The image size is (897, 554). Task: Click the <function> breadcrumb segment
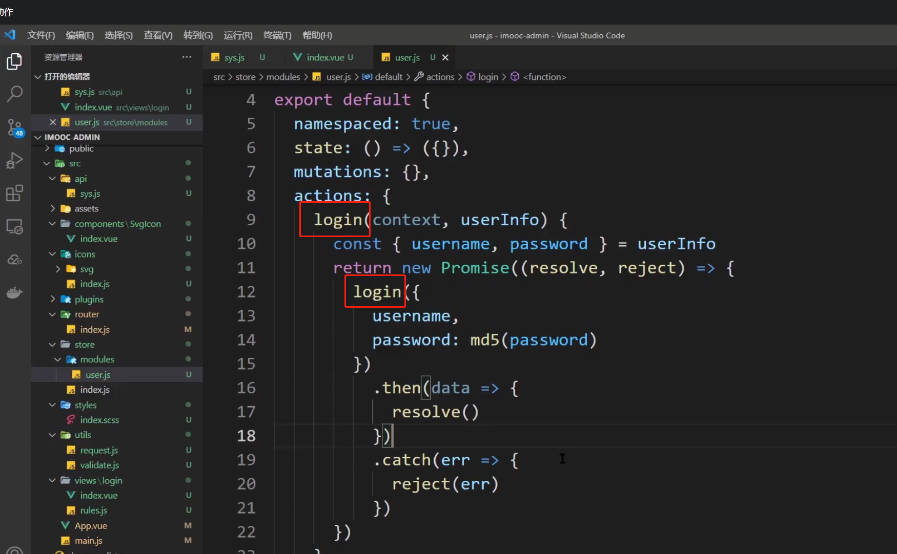(538, 77)
